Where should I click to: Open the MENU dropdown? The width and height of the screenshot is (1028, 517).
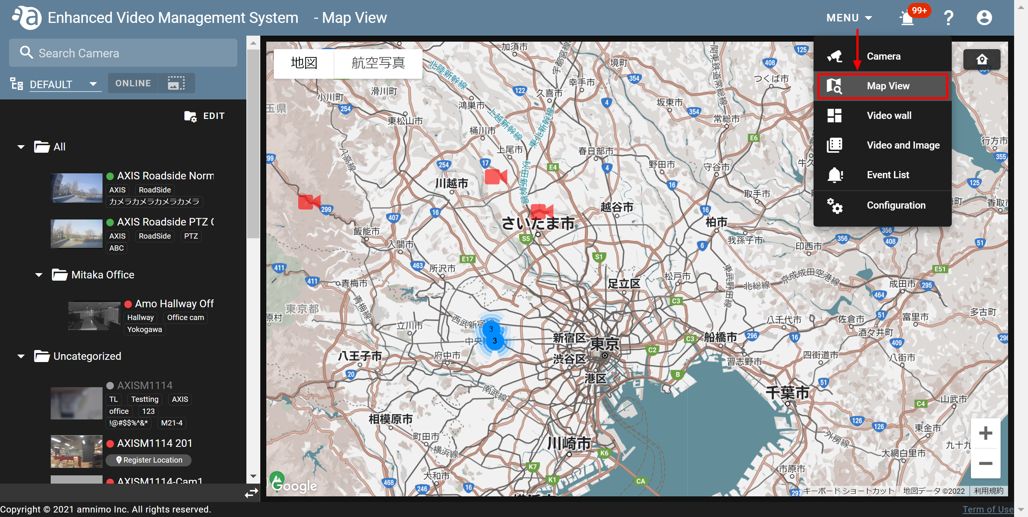pyautogui.click(x=849, y=18)
